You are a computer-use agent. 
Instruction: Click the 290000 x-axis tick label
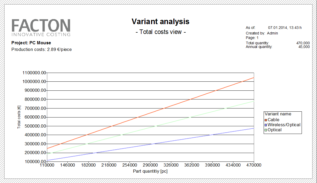150,165
